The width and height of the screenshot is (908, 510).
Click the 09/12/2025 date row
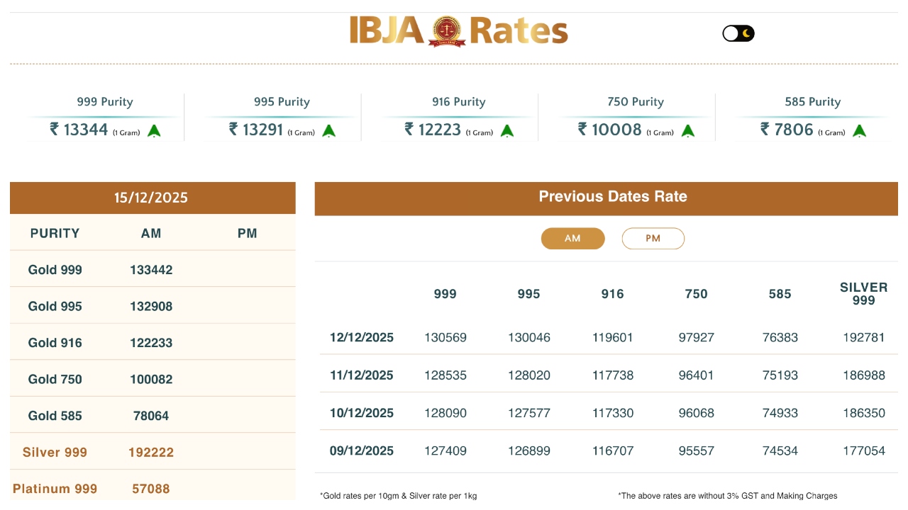point(362,450)
